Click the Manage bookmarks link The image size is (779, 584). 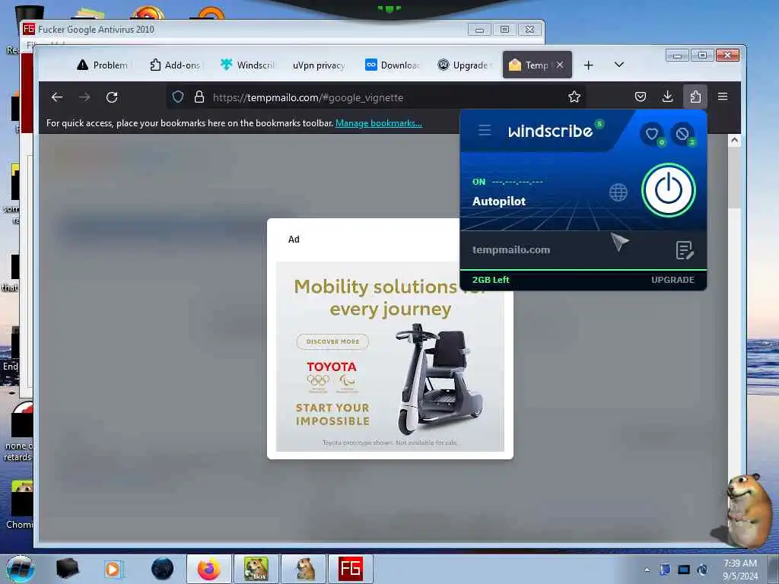(379, 123)
